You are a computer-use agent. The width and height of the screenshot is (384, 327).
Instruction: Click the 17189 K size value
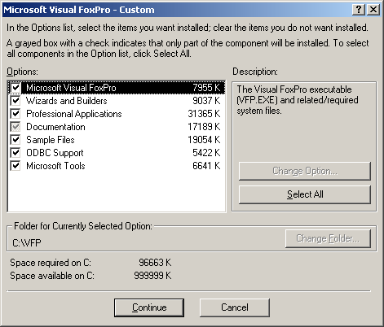pos(204,127)
